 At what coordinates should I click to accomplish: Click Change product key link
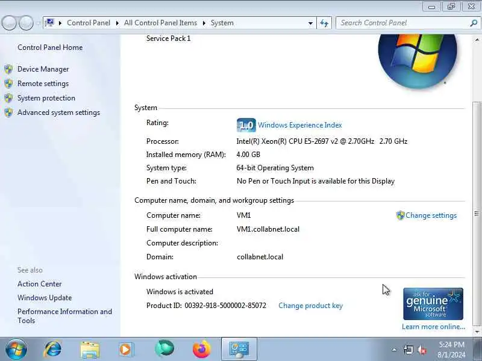(310, 306)
